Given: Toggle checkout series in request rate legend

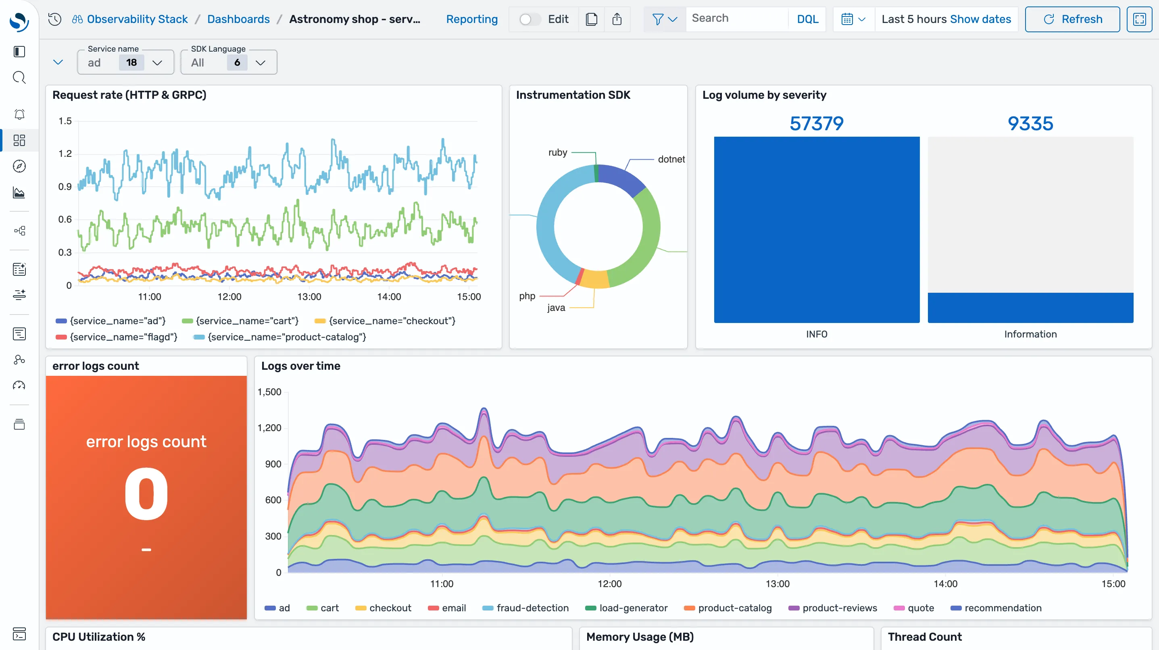Looking at the screenshot, I should 385,321.
